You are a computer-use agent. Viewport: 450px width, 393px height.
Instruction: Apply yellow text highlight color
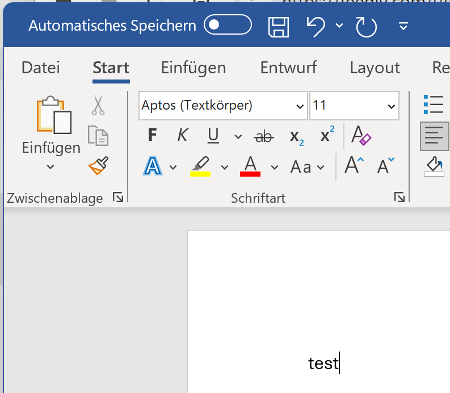pos(200,167)
